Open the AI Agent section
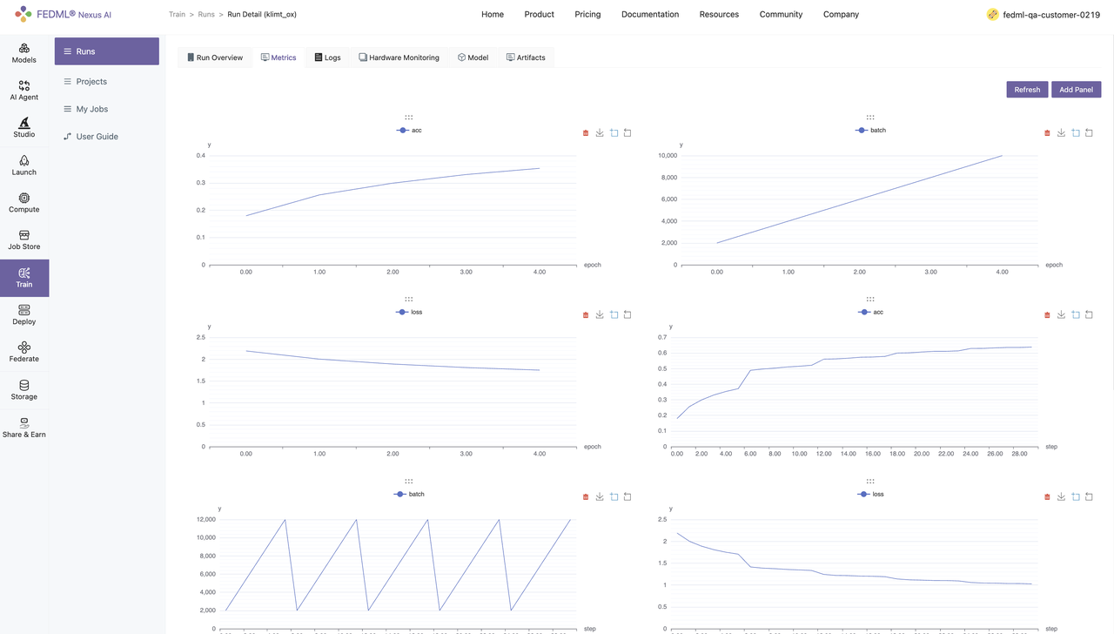 [24, 91]
